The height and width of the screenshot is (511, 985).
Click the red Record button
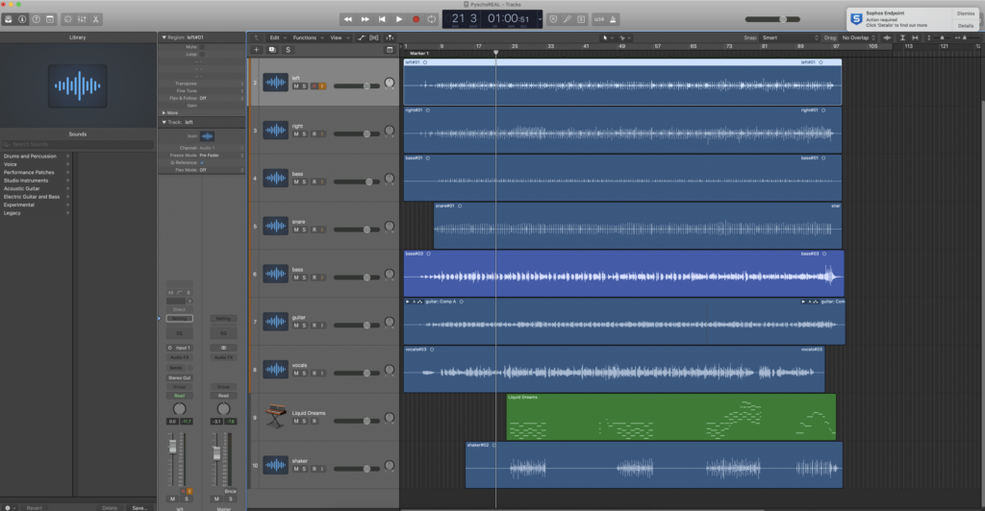click(416, 19)
